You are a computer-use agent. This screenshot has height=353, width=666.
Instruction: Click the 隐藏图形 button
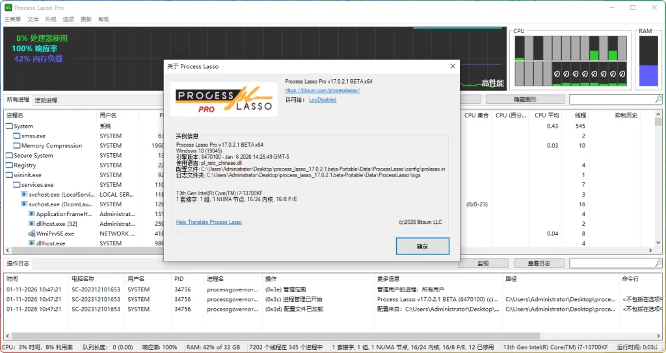525,99
